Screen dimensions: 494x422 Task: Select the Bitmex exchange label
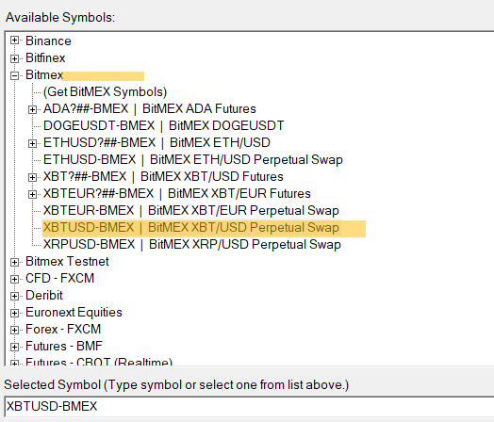click(44, 75)
